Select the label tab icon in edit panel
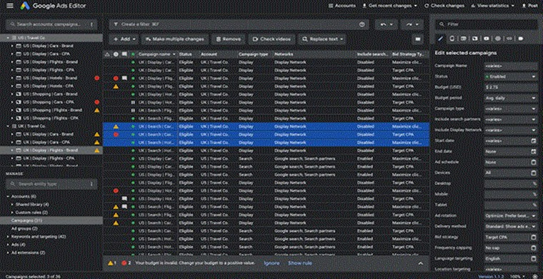The height and width of the screenshot is (279, 543). click(x=520, y=39)
